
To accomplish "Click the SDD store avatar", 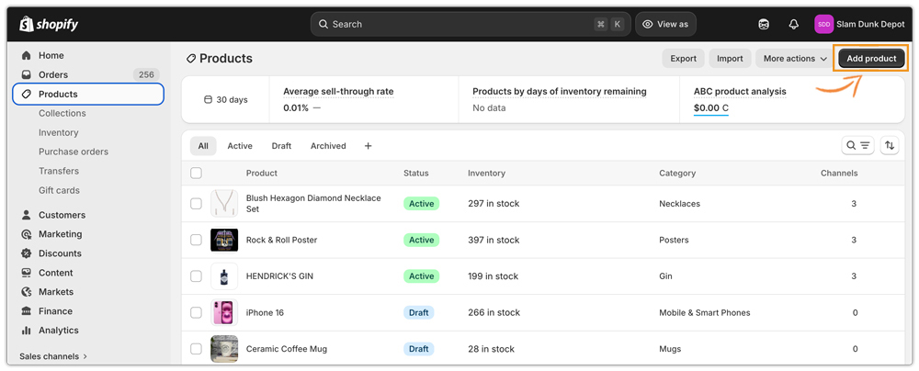I will point(823,24).
